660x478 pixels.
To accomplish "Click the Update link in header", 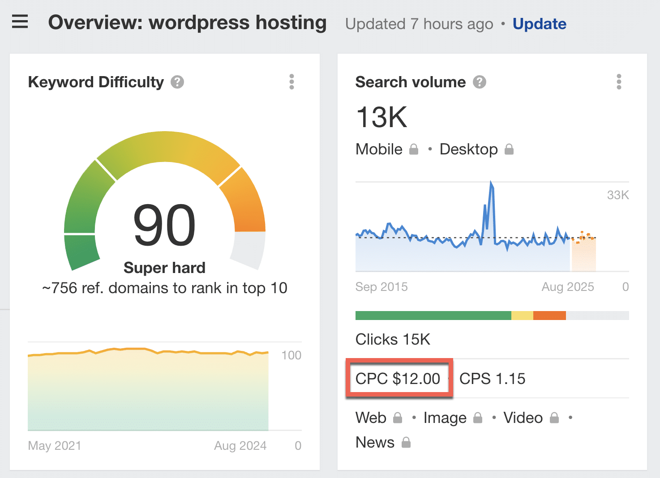I will tap(539, 24).
